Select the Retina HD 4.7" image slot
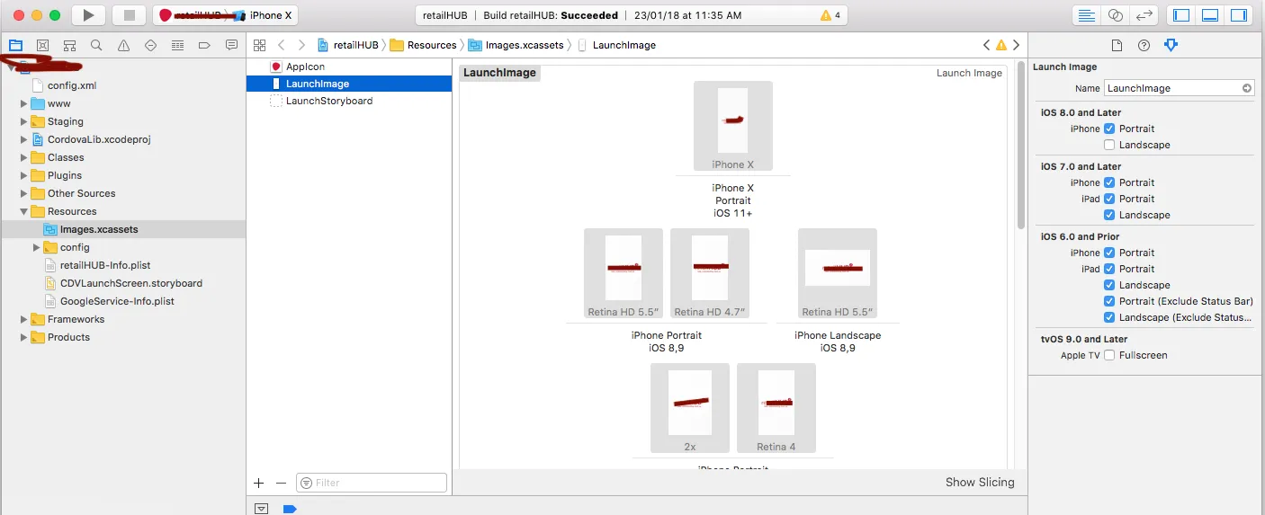The height and width of the screenshot is (515, 1265). tap(710, 274)
